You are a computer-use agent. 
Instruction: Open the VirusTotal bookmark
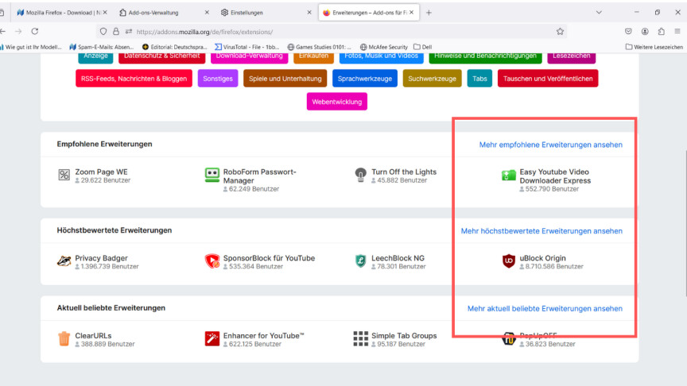(246, 47)
